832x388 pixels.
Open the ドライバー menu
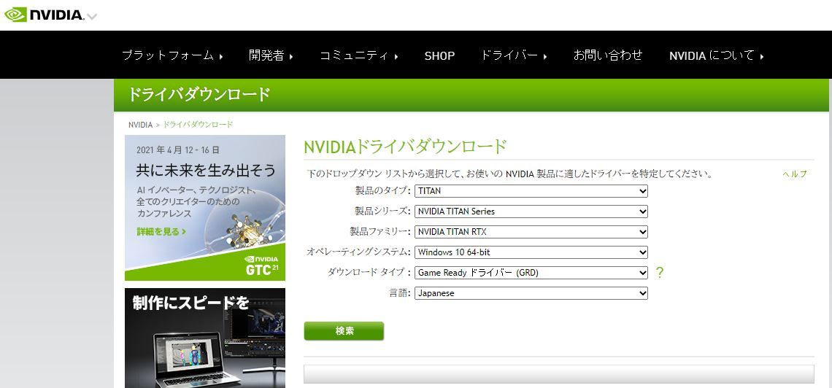pos(514,55)
